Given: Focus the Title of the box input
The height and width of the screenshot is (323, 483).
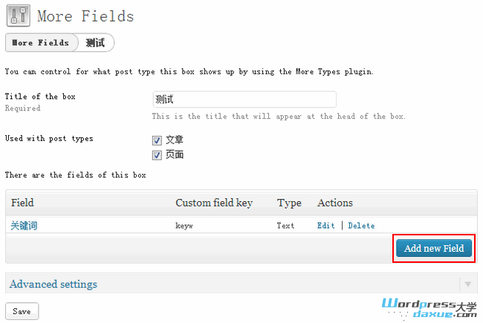Looking at the screenshot, I should [244, 99].
